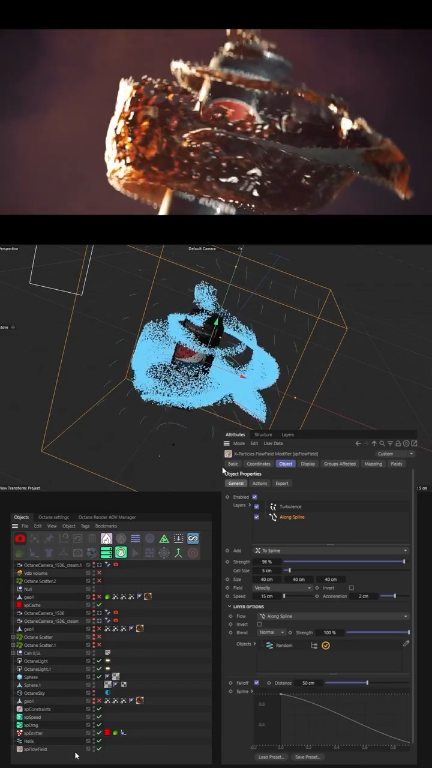Click the Strength 96% slider
The width and height of the screenshot is (432, 768).
pos(346,562)
